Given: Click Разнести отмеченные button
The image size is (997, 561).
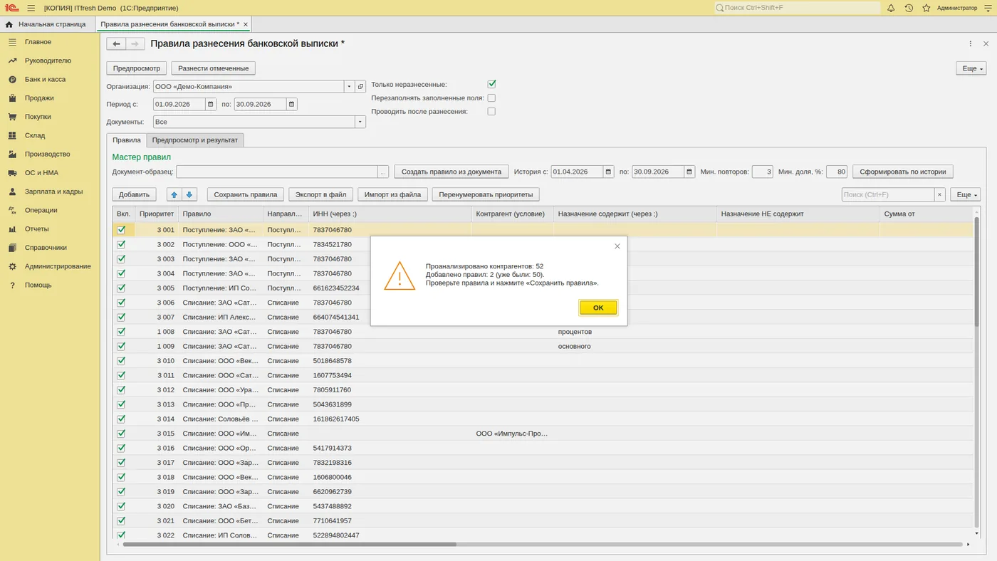Looking at the screenshot, I should click(x=213, y=68).
